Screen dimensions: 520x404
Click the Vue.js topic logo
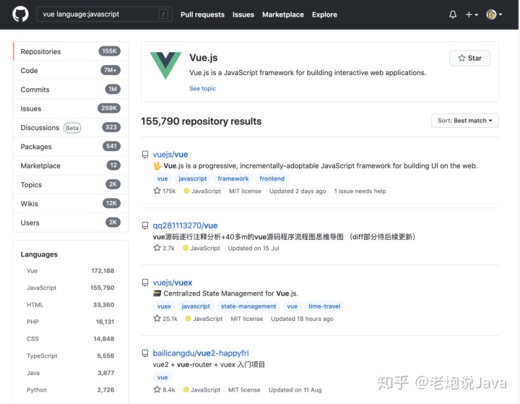click(x=165, y=65)
